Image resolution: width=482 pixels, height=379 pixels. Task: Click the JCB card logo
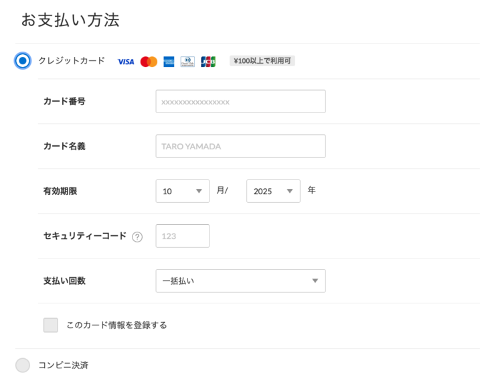click(x=208, y=62)
